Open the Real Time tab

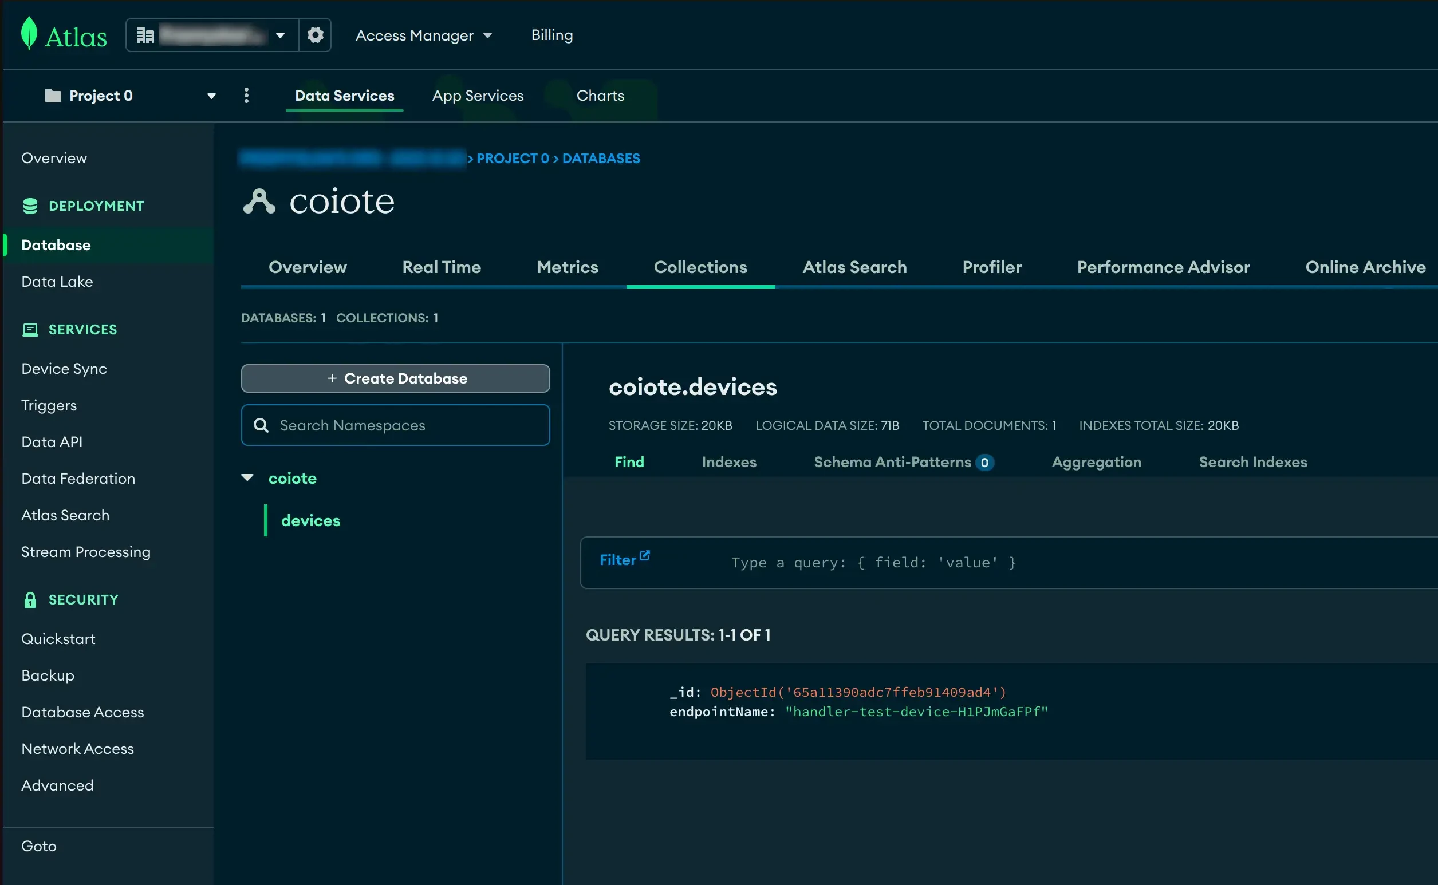point(442,267)
